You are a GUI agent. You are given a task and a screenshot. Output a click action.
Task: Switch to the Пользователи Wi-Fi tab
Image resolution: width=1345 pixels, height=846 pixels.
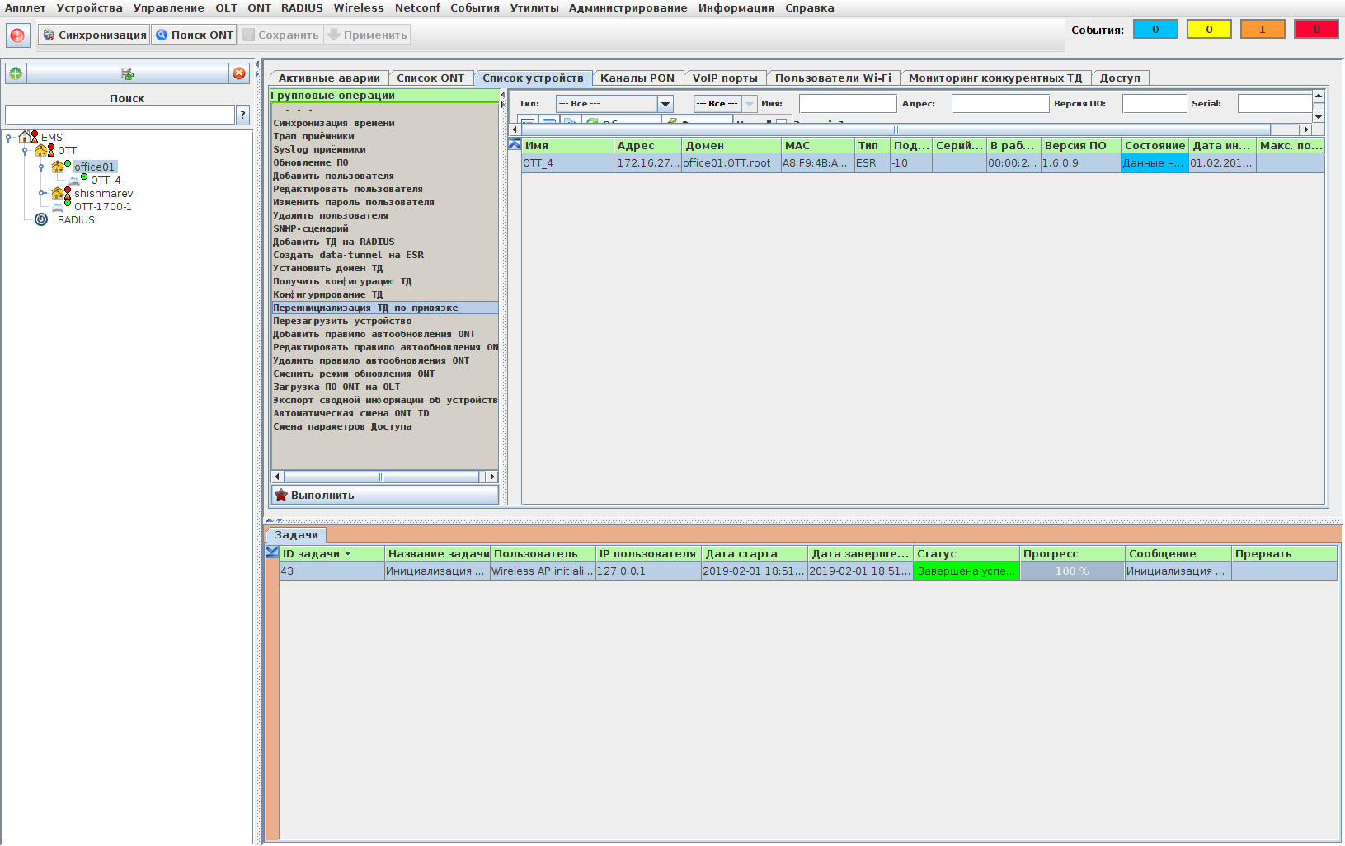pos(833,78)
